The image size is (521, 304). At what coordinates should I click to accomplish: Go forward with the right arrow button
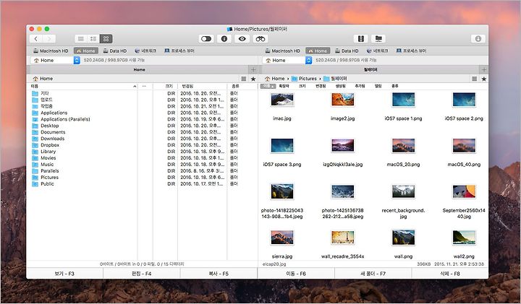click(x=49, y=39)
